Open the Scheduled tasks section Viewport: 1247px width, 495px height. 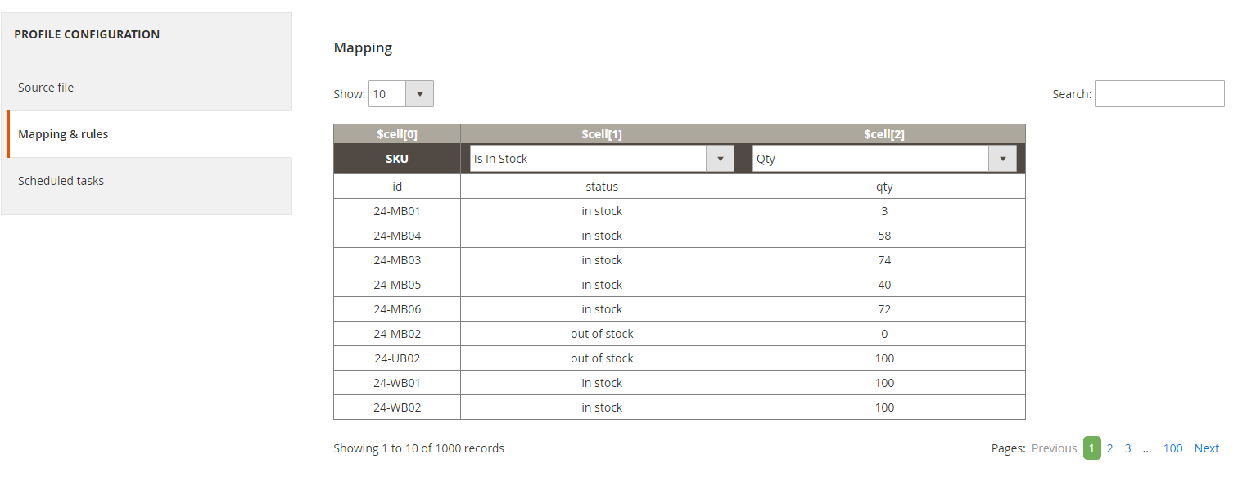click(x=147, y=181)
